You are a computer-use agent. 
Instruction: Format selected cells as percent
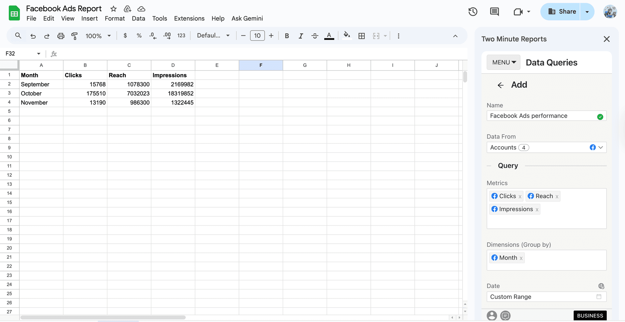139,36
